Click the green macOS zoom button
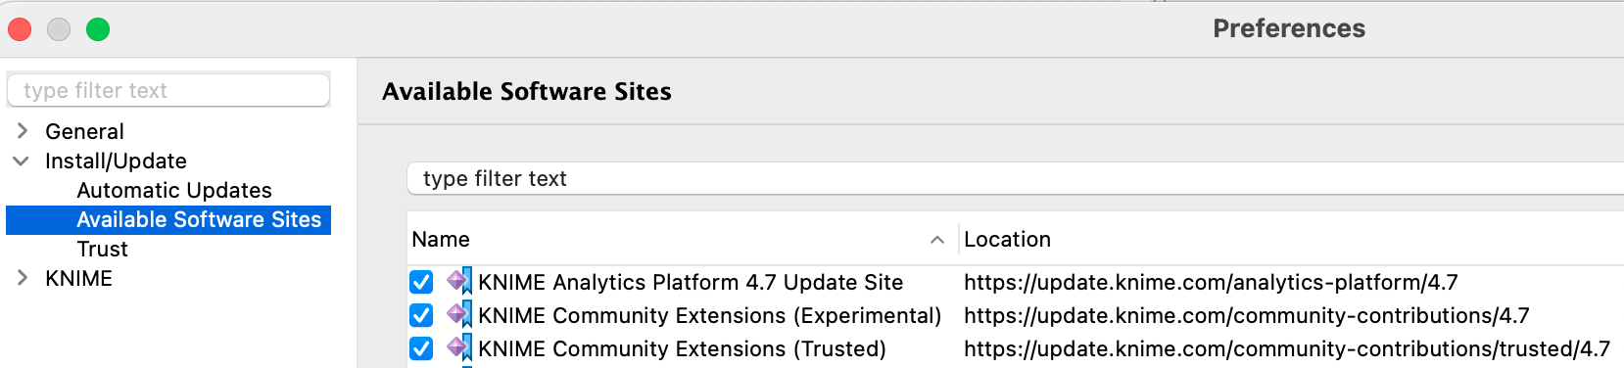 coord(98,29)
